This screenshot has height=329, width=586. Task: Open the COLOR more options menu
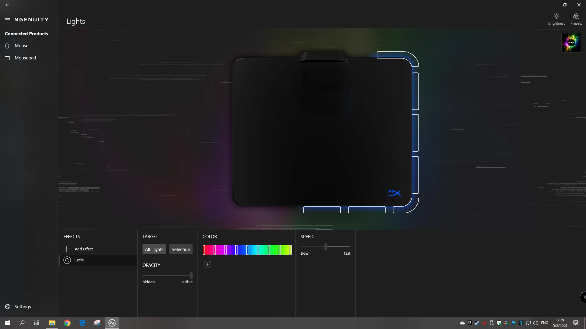click(x=289, y=237)
